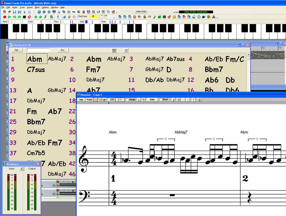Screen dimensions: 286x216
Task: Toggle the mute M button on upper track
Action: pos(58,182)
